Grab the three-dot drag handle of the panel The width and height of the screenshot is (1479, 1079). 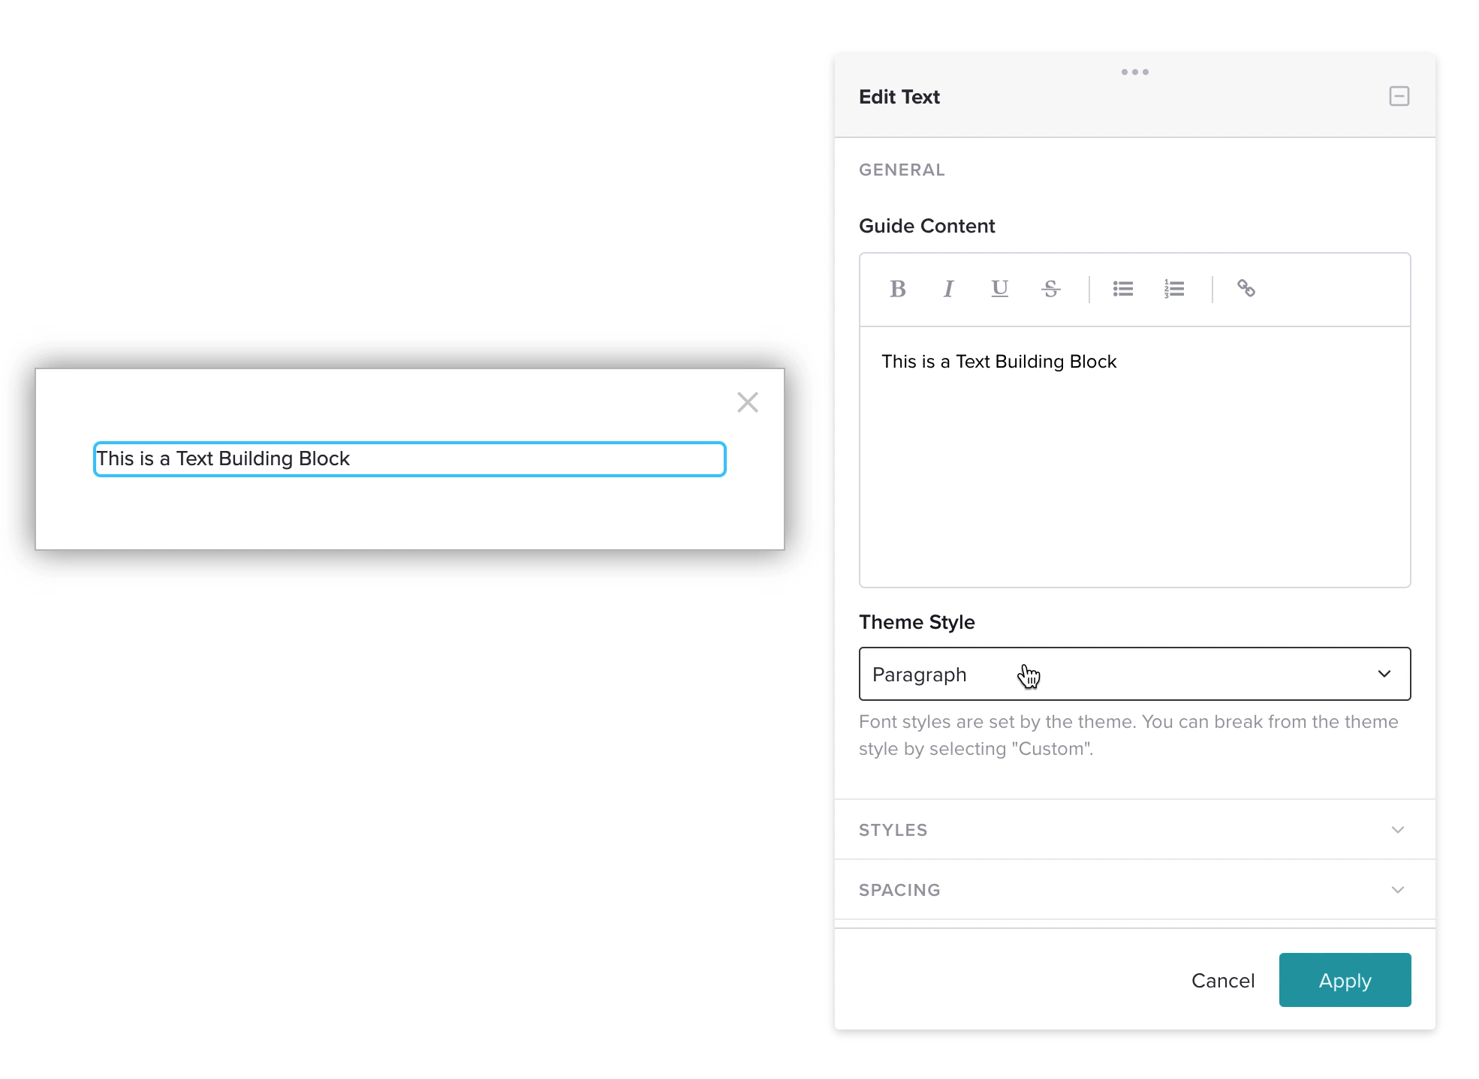click(x=1134, y=72)
